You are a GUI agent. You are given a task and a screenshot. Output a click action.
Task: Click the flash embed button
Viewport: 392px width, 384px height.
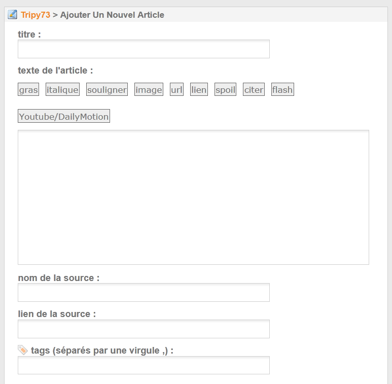pos(283,89)
